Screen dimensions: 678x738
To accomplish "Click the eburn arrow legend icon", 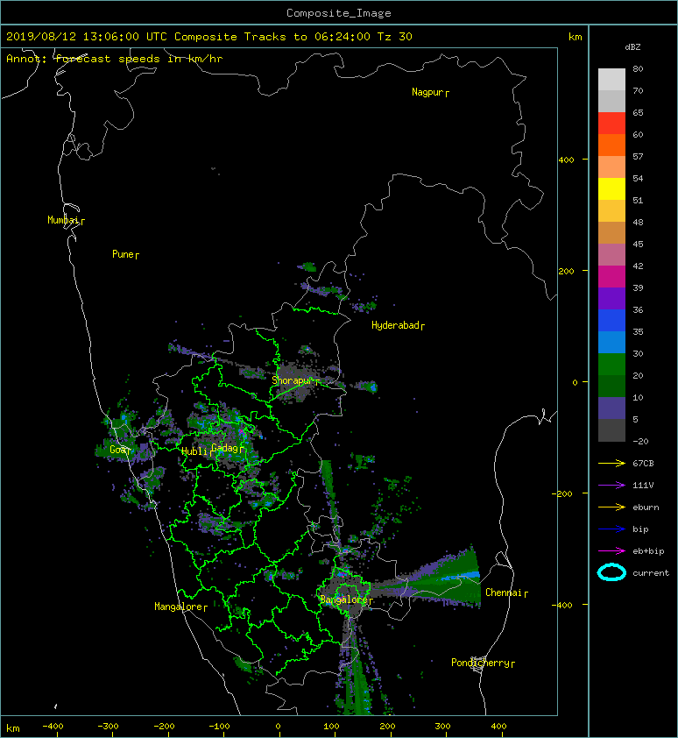I will (611, 507).
